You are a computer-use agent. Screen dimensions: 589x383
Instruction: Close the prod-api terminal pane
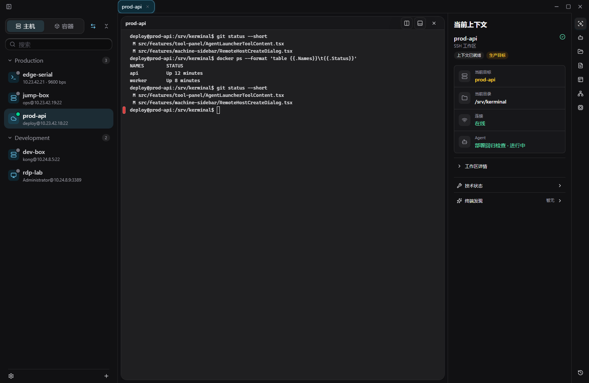pos(434,23)
